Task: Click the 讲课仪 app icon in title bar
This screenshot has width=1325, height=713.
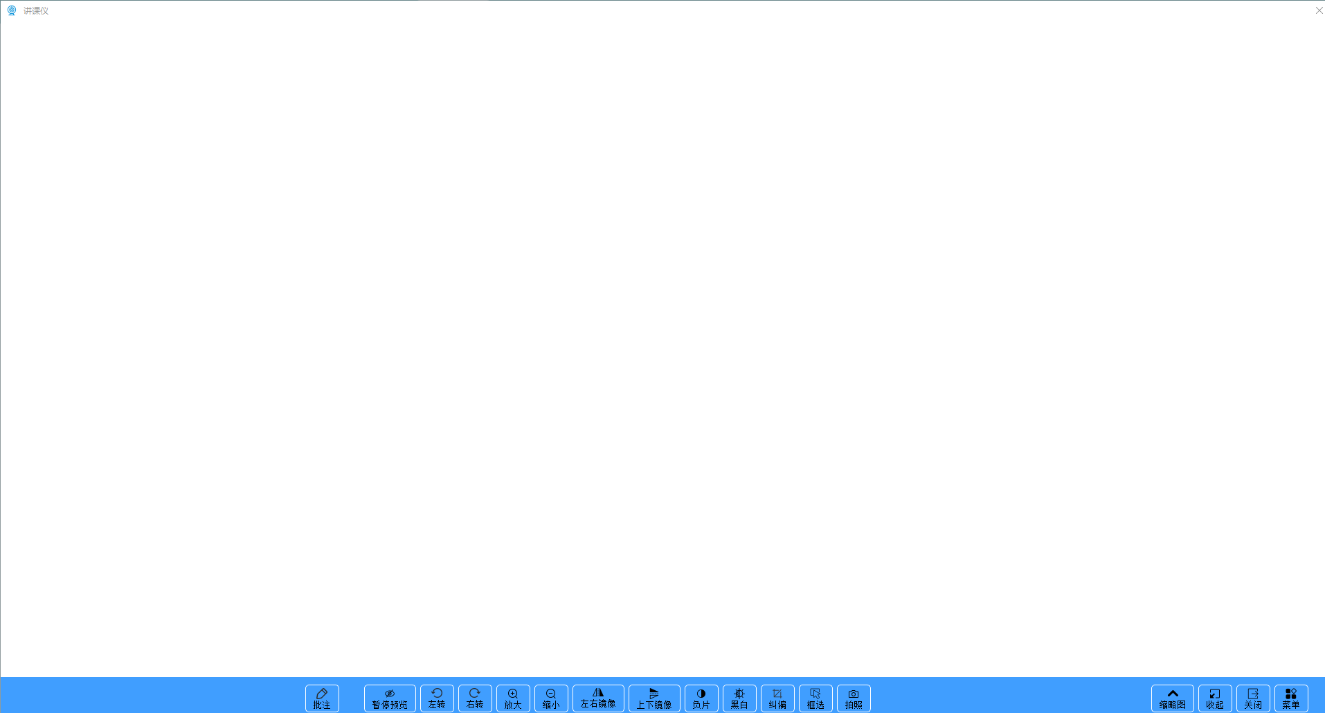Action: pyautogui.click(x=12, y=10)
